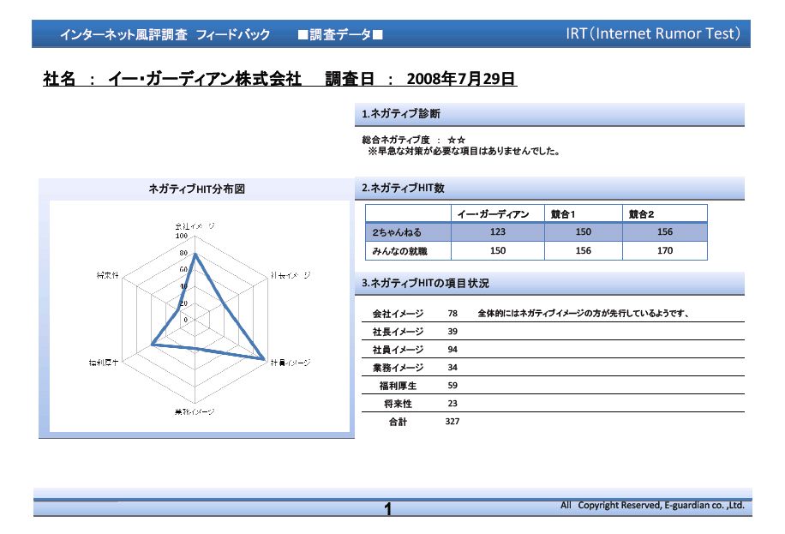The height and width of the screenshot is (534, 785).
Task: Select cell value 123 for 2ちゃんねる
Action: [498, 232]
